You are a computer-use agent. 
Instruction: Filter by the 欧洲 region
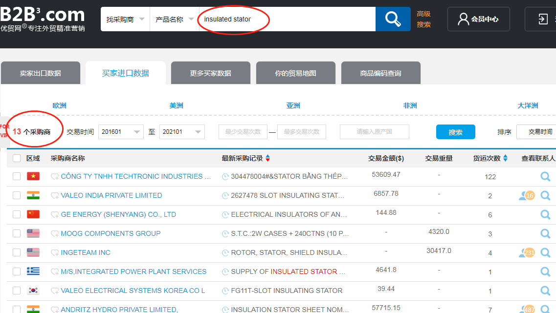coord(60,105)
